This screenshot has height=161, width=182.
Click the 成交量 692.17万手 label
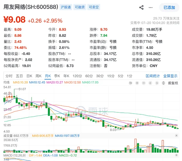coord(16,136)
